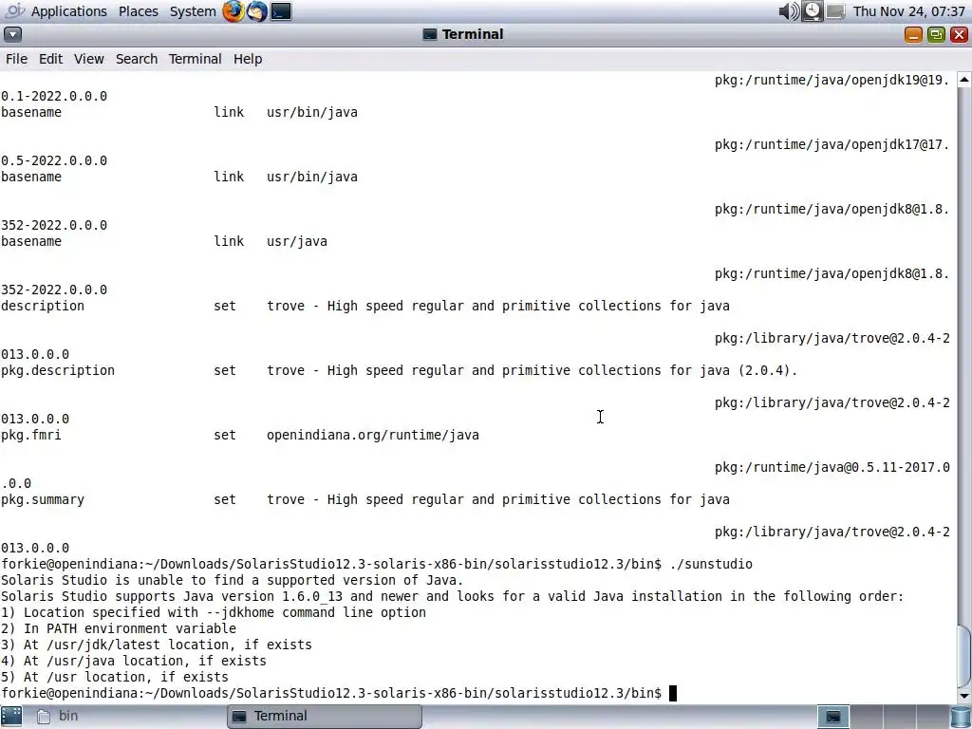972x729 pixels.
Task: Open the window menu button in title bar
Action: (12, 35)
